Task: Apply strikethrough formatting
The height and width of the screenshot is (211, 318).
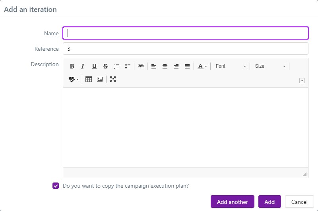Action: pos(105,67)
